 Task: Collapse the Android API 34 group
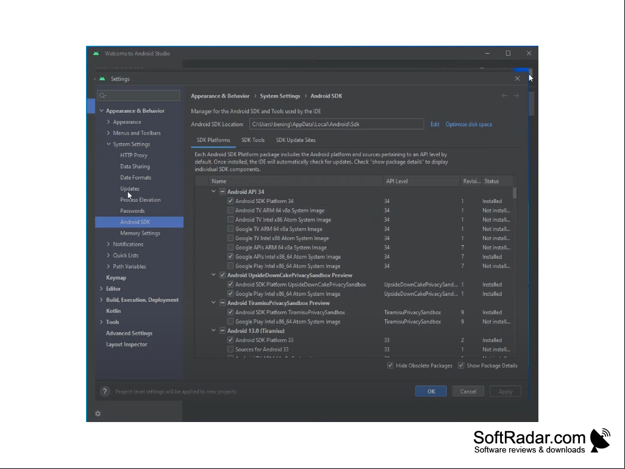tap(213, 192)
